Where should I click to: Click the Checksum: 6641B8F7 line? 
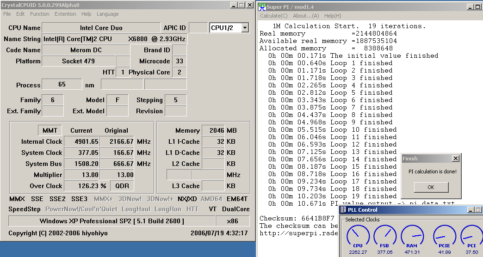297,218
